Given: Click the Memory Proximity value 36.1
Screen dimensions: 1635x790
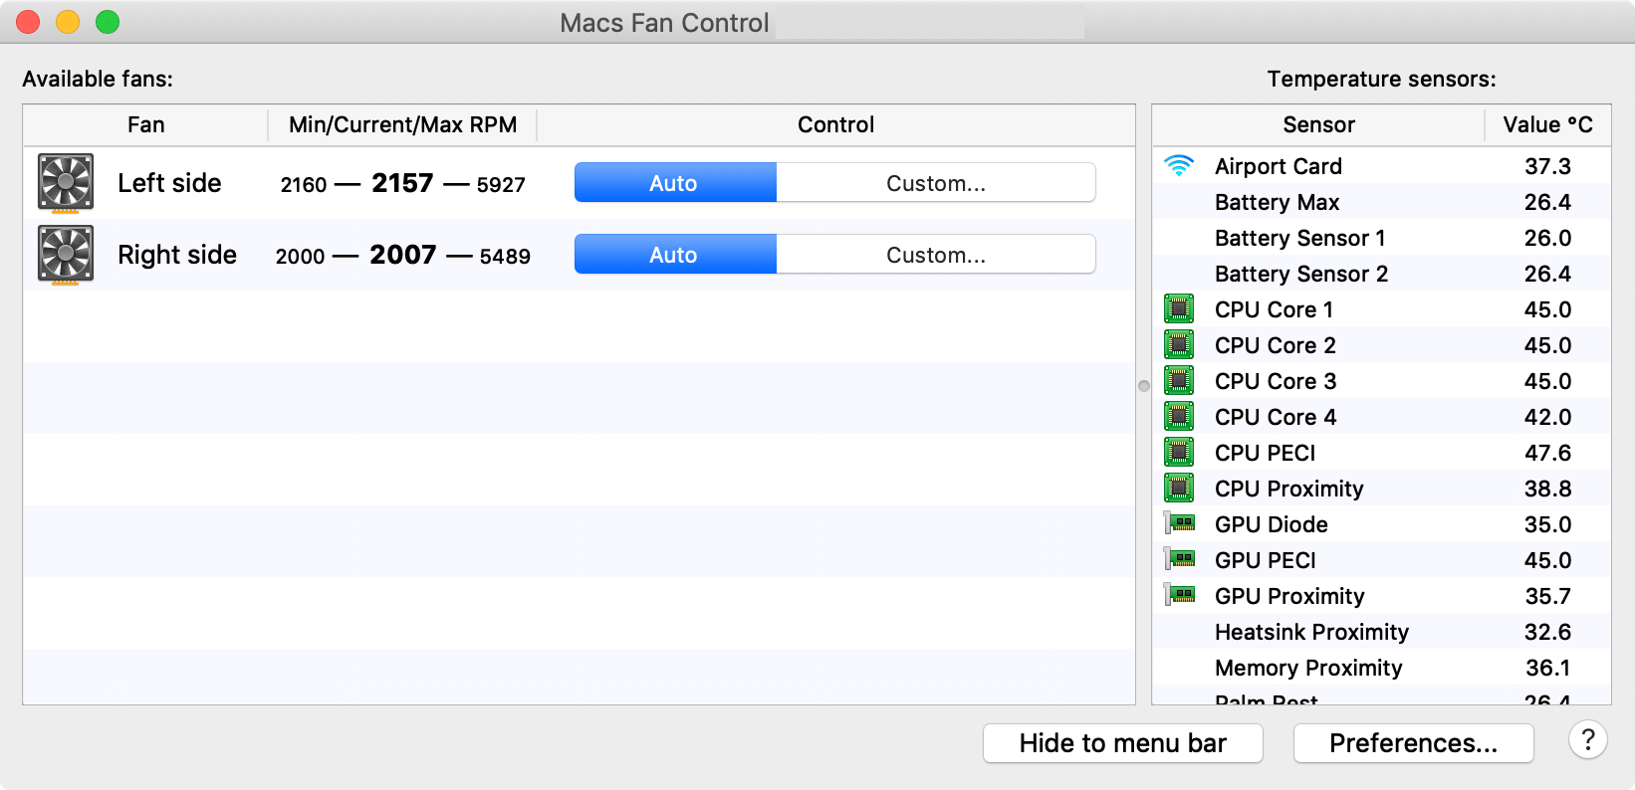Looking at the screenshot, I should (x=1548, y=668).
